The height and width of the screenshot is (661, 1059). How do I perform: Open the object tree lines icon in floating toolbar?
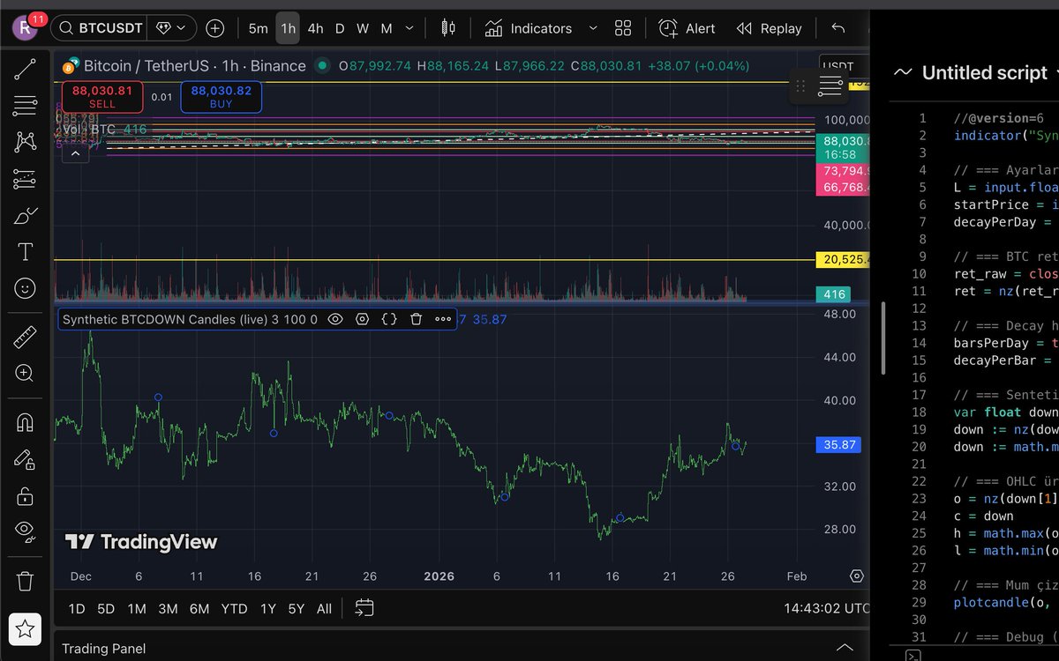pyautogui.click(x=830, y=85)
